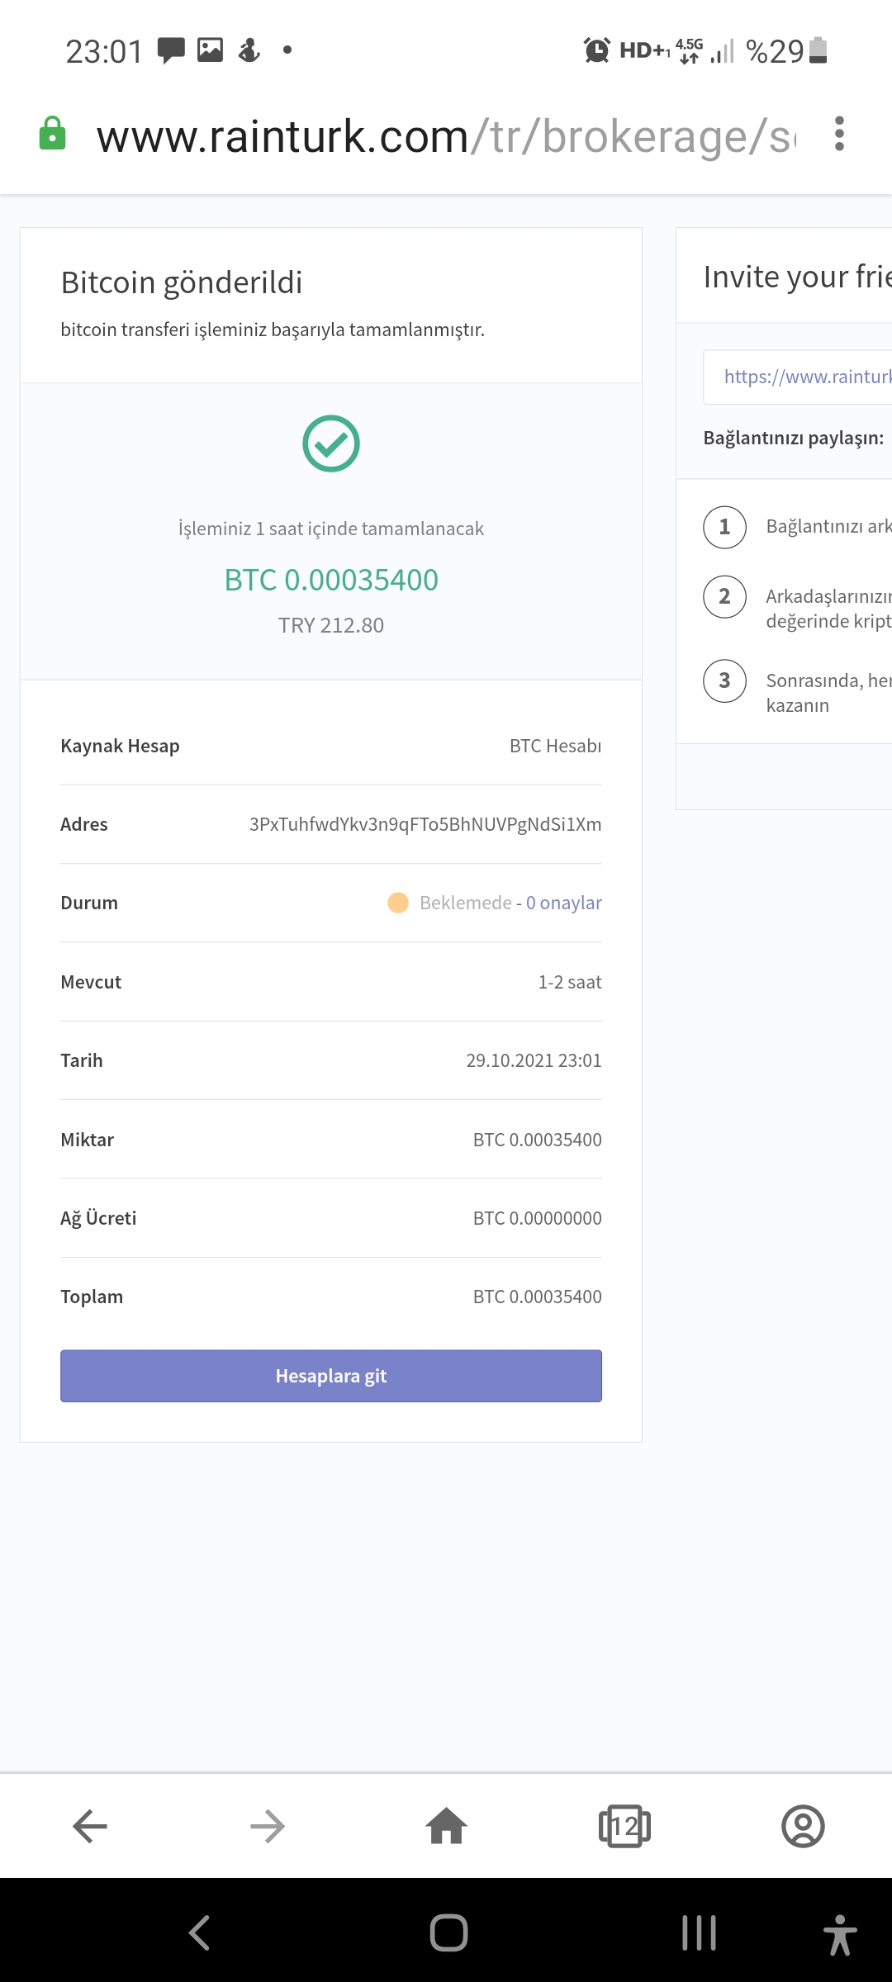Viewport: 892px width, 1982px height.
Task: Open the tab switcher showing 12
Action: (x=624, y=1826)
